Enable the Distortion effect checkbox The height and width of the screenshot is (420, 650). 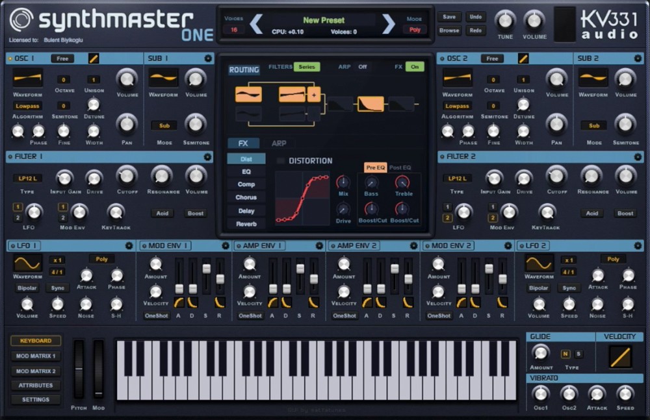281,161
